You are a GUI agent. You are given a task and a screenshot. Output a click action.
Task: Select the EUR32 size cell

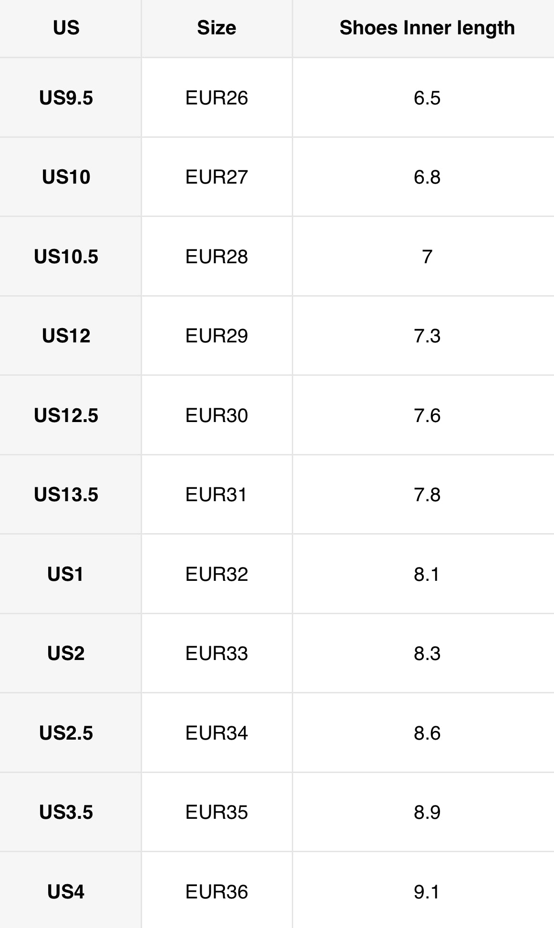click(x=216, y=574)
